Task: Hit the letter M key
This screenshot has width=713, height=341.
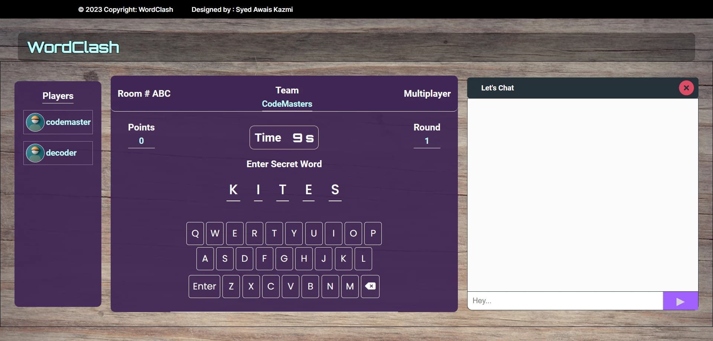Action: tap(349, 286)
